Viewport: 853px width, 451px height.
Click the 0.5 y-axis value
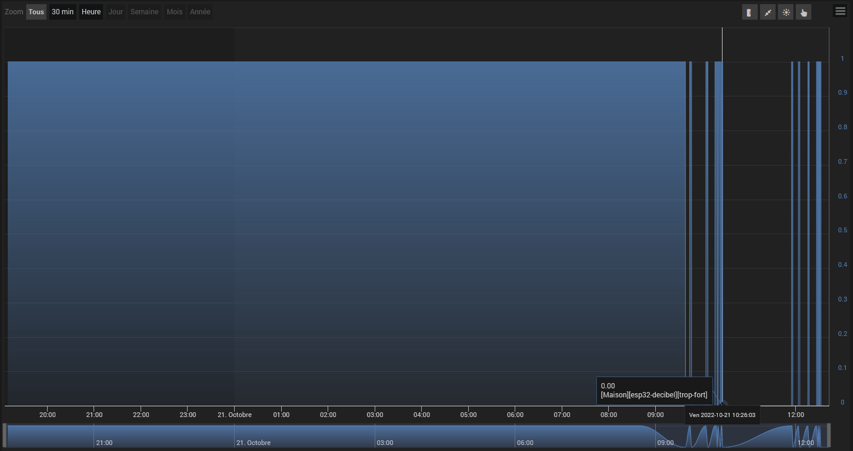coord(843,230)
